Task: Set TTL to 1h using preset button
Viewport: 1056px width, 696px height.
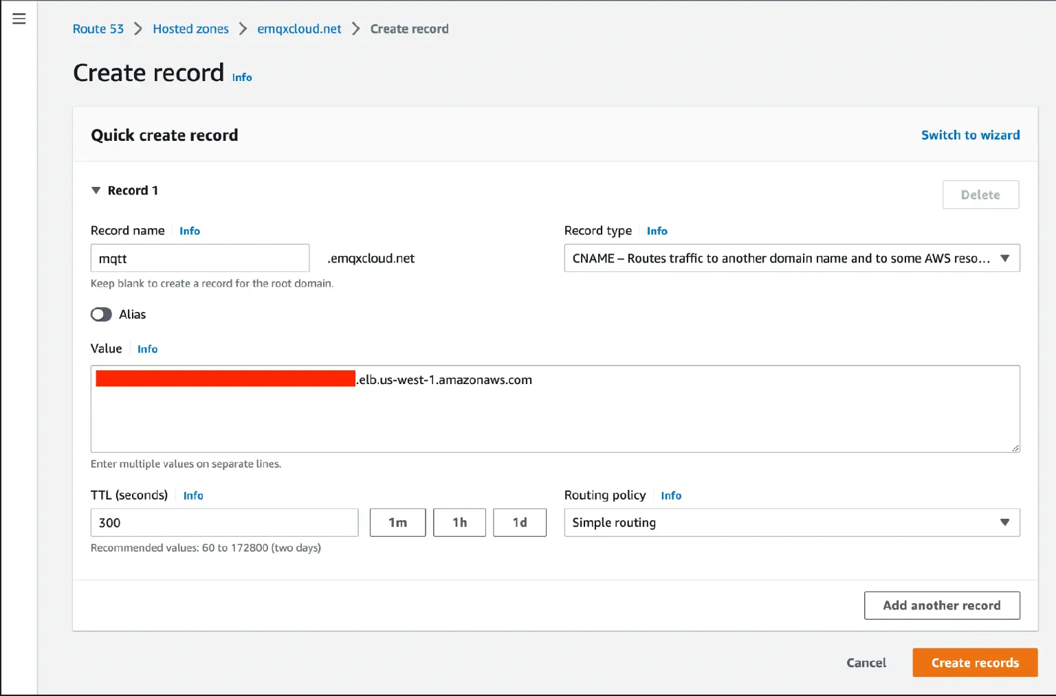Action: 459,522
